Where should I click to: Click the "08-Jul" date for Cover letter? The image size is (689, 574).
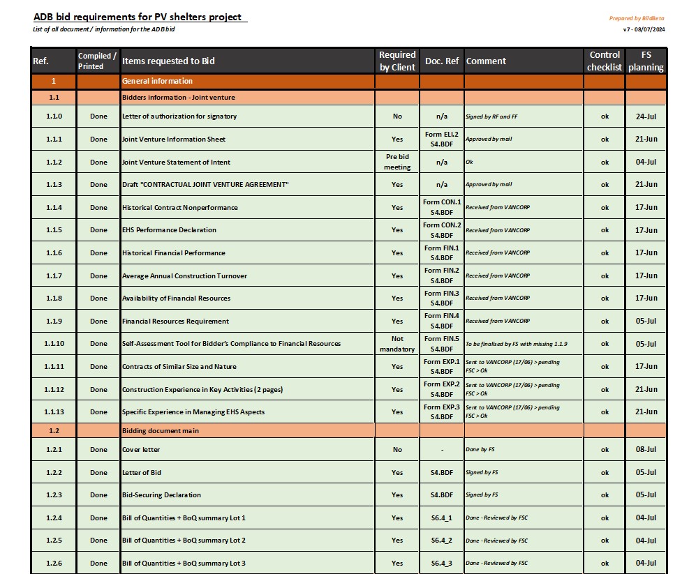coord(646,450)
